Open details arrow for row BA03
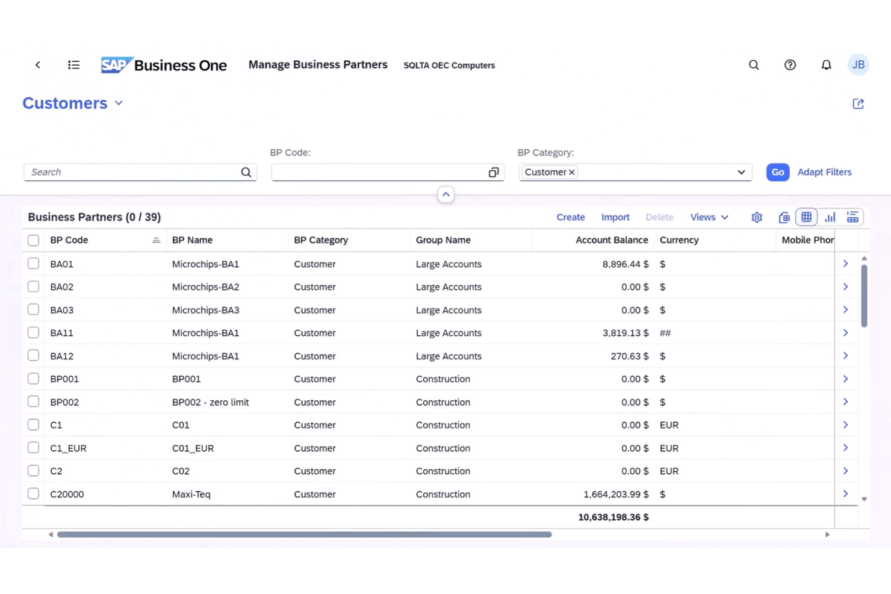 point(845,310)
